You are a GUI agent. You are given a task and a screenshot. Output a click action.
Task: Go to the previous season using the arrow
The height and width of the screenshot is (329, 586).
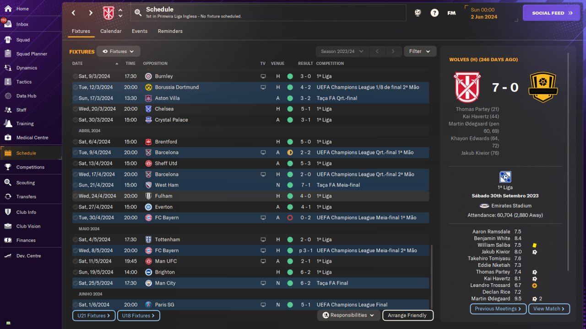pos(377,52)
